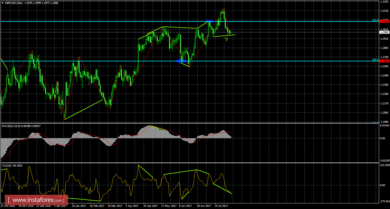Select the blue arrow marker at the 161.8 level
This screenshot has width=390, height=209.
tap(209, 21)
